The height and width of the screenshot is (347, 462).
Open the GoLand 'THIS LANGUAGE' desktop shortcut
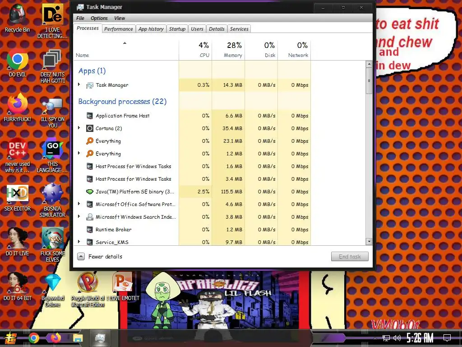tap(52, 155)
